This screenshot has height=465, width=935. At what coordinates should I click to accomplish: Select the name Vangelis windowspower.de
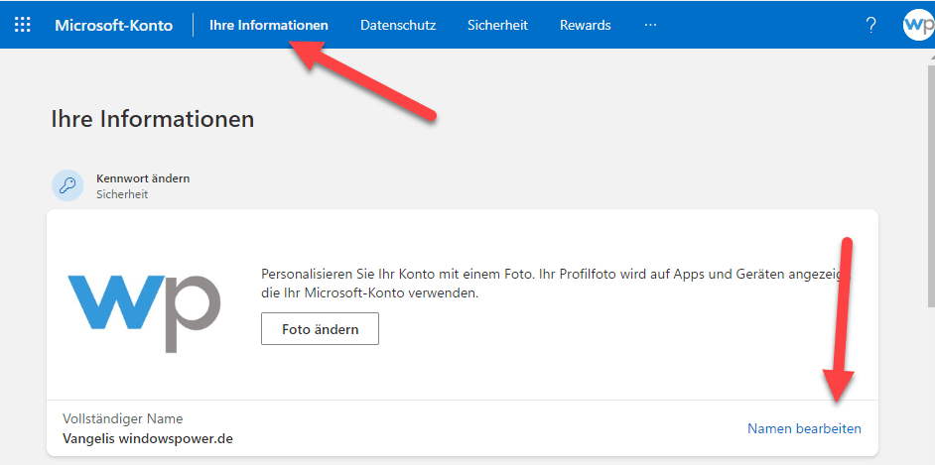pos(148,439)
